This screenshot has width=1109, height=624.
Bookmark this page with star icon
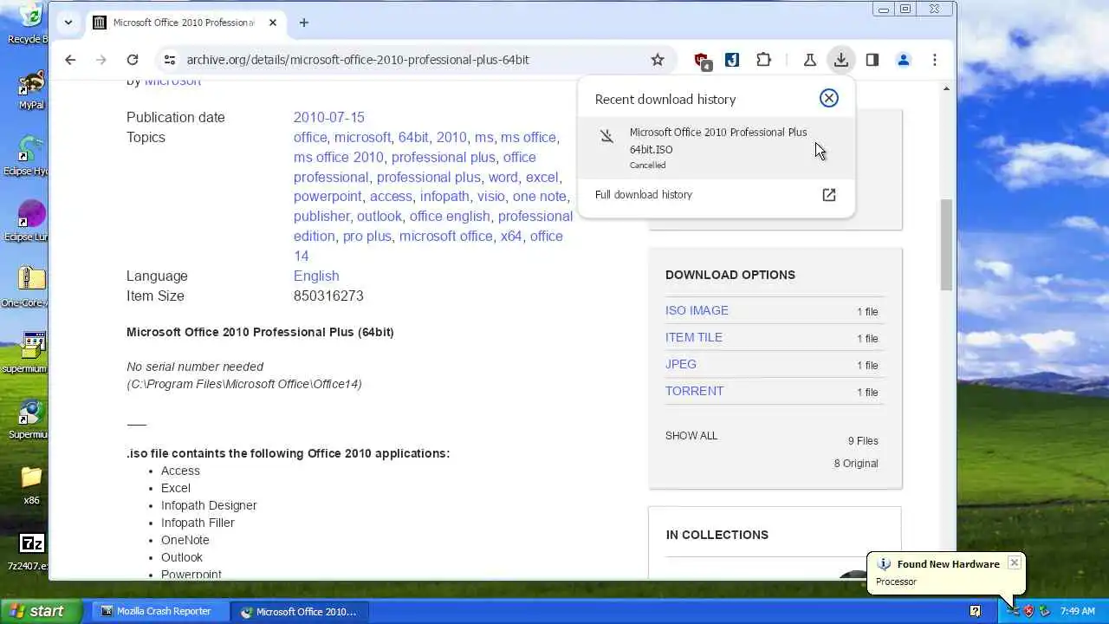658,60
